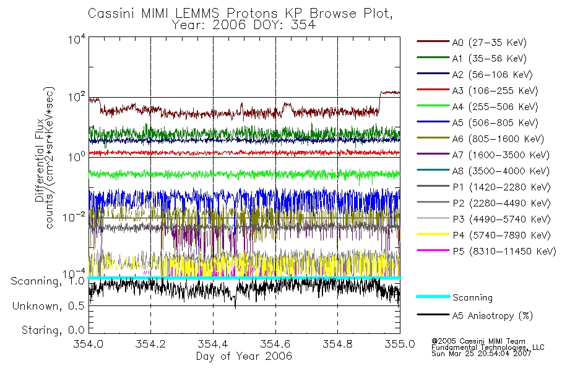Click the A5 (506-805 KeV) blue legend line
This screenshot has width=588, height=371.
(x=433, y=121)
